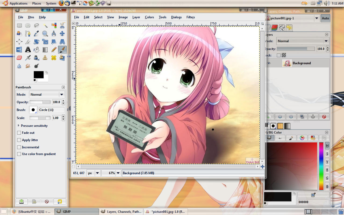The width and height of the screenshot is (344, 215).
Task: Choose the Fuzzy Select magic wand tool
Action: (45, 26)
